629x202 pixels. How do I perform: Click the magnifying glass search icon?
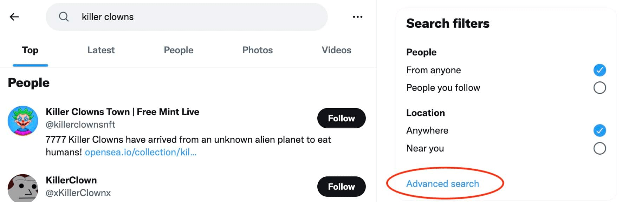pos(64,16)
